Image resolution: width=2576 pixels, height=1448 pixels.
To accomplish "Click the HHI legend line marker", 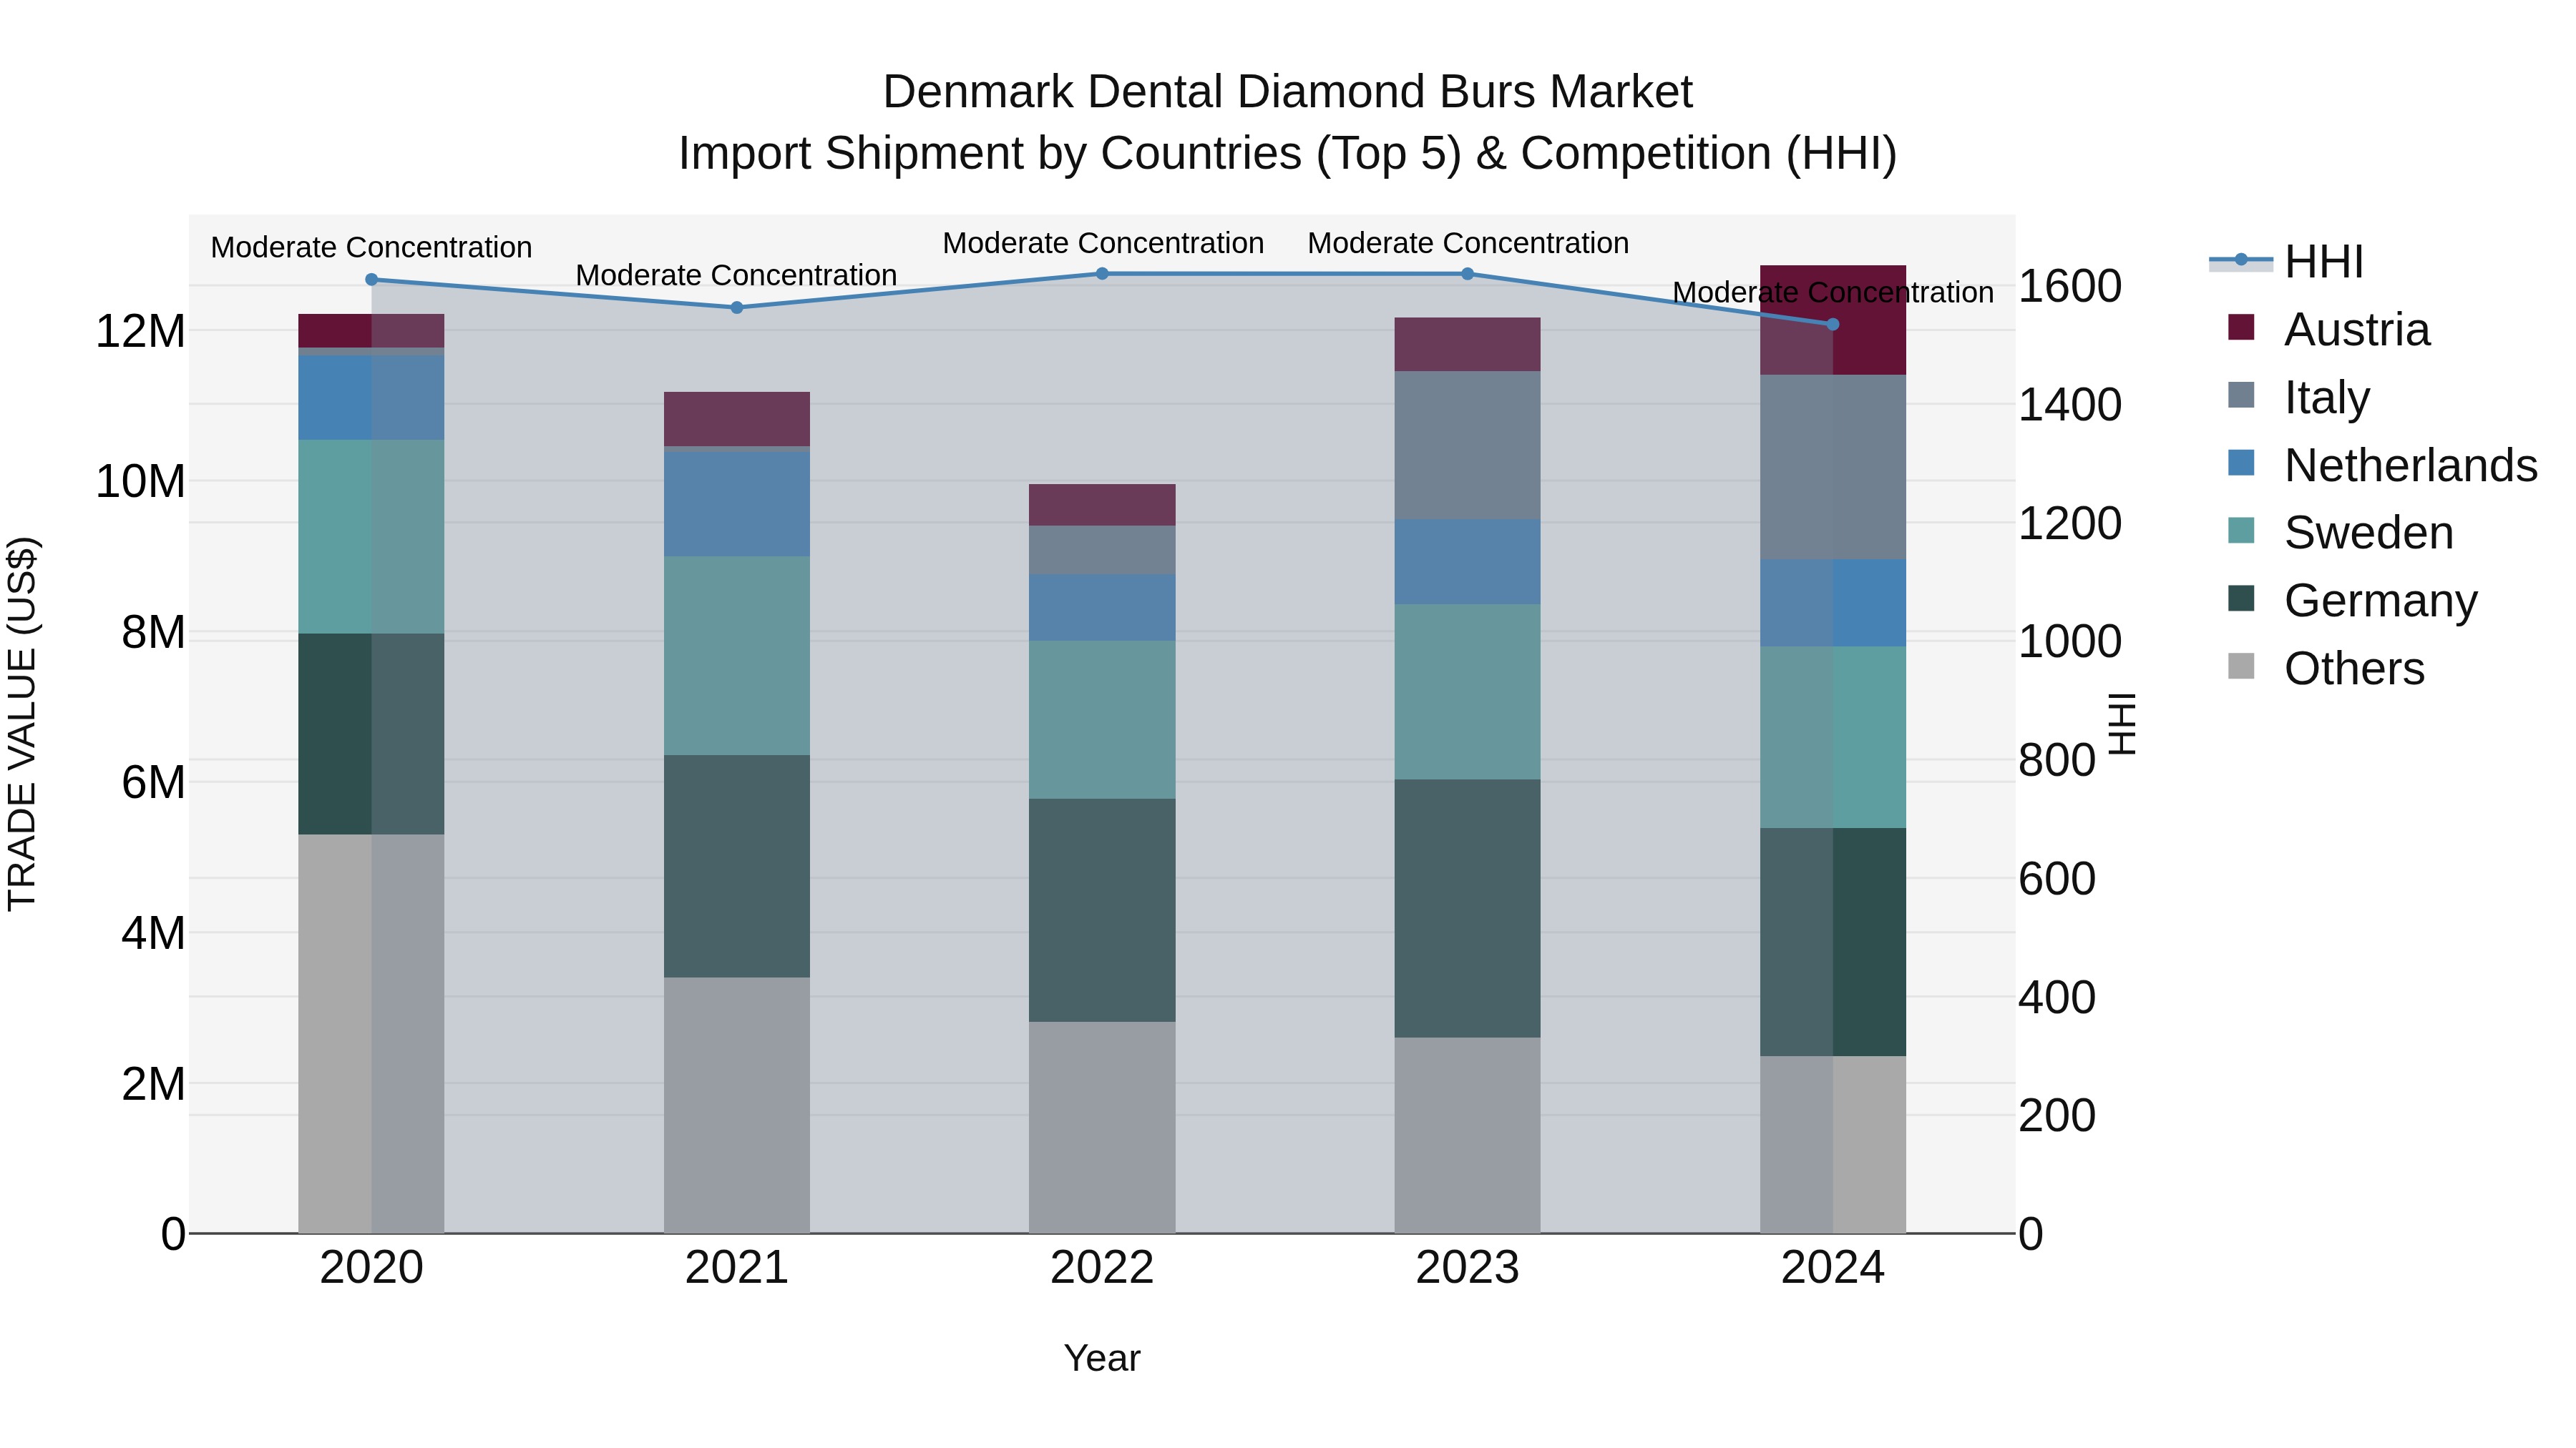I will pos(2240,261).
